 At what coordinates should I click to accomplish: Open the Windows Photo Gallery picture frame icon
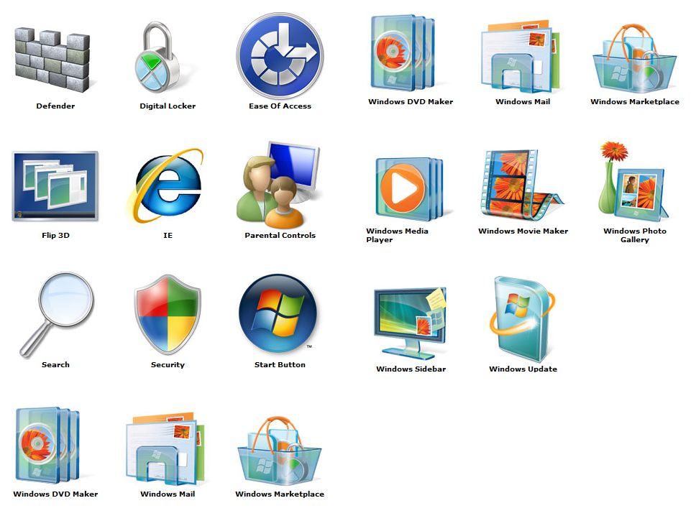633,181
